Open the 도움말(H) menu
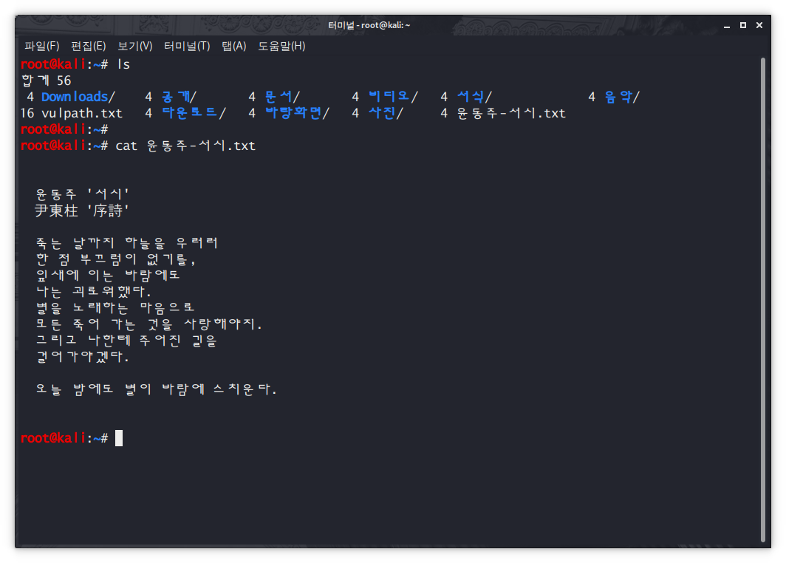The width and height of the screenshot is (786, 563). click(281, 46)
